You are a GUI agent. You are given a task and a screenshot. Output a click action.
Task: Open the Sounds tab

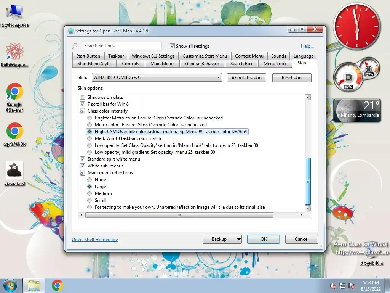(278, 56)
